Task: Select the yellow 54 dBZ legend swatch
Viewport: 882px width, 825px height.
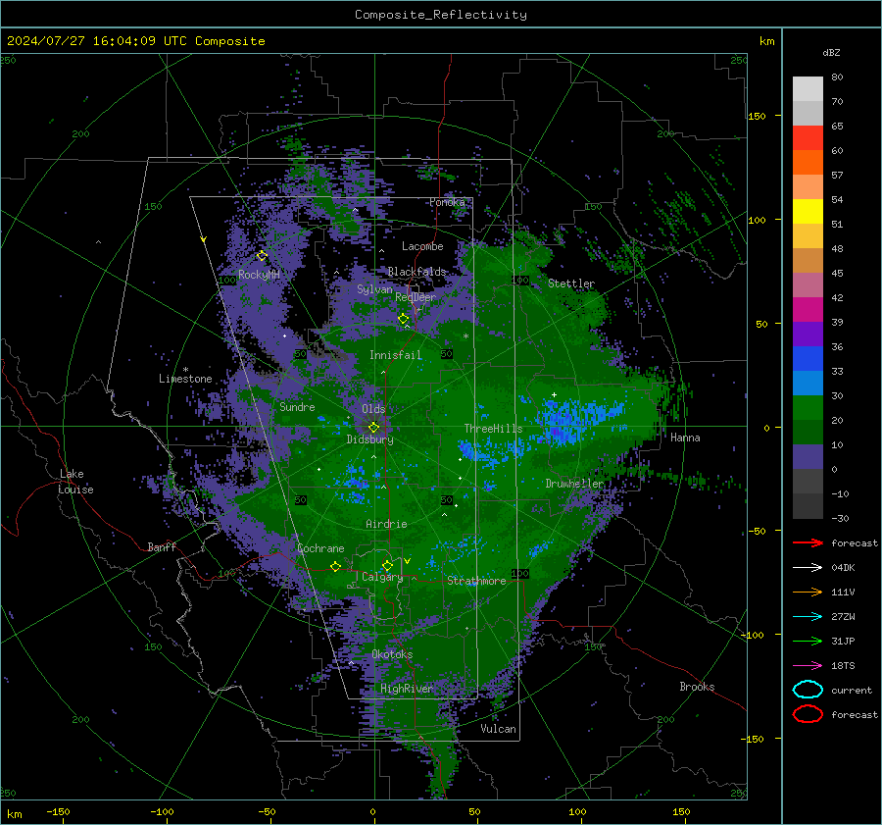Action: 808,211
